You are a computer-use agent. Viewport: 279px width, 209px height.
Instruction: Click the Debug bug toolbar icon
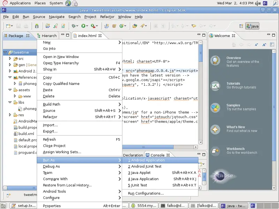tap(74, 26)
